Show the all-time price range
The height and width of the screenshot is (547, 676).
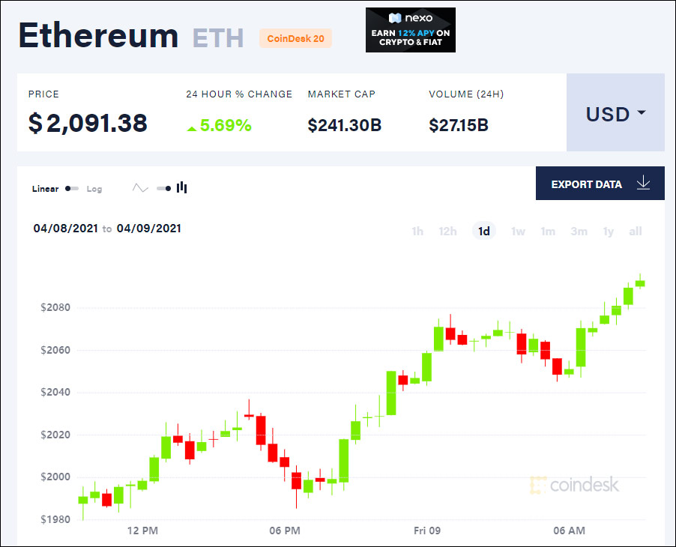[x=636, y=232]
